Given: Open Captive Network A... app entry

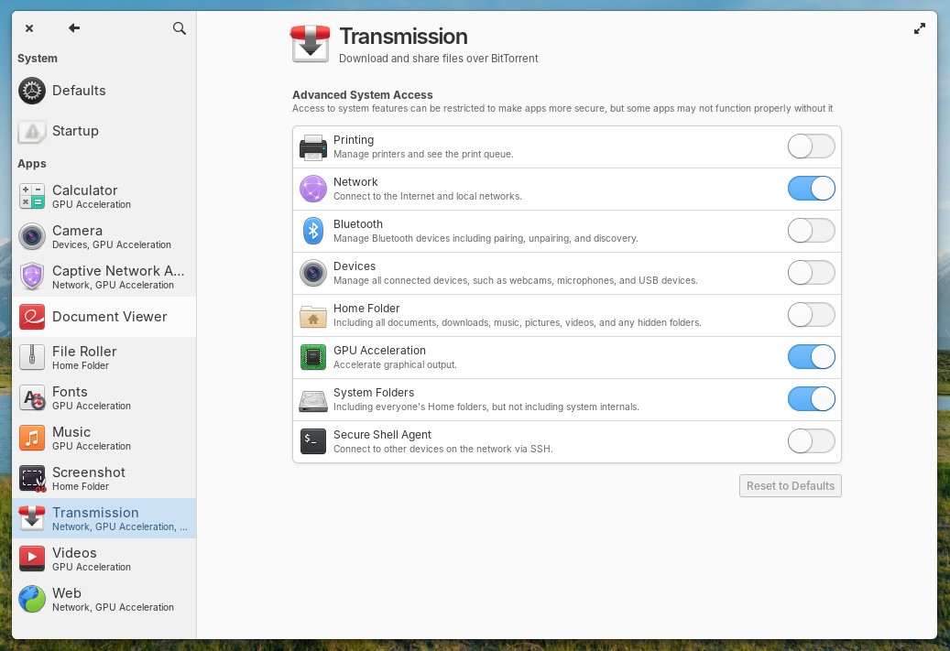Looking at the screenshot, I should click(104, 277).
